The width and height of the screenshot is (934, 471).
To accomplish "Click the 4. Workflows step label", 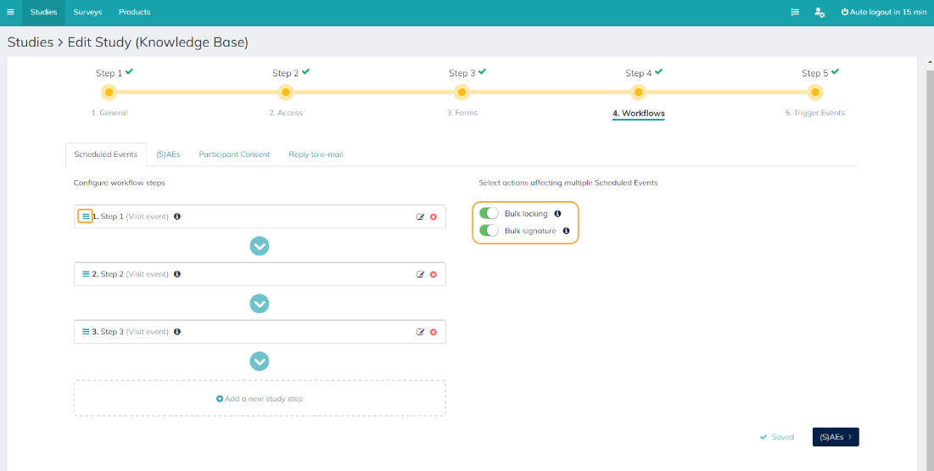I will point(639,113).
